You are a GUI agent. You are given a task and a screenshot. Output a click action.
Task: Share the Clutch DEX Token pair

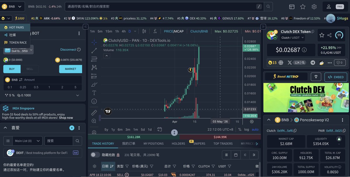click(x=329, y=35)
